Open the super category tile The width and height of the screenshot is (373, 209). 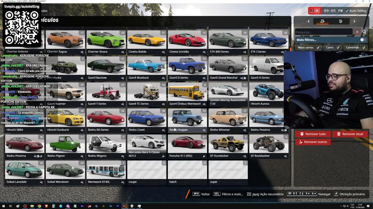click(x=228, y=173)
